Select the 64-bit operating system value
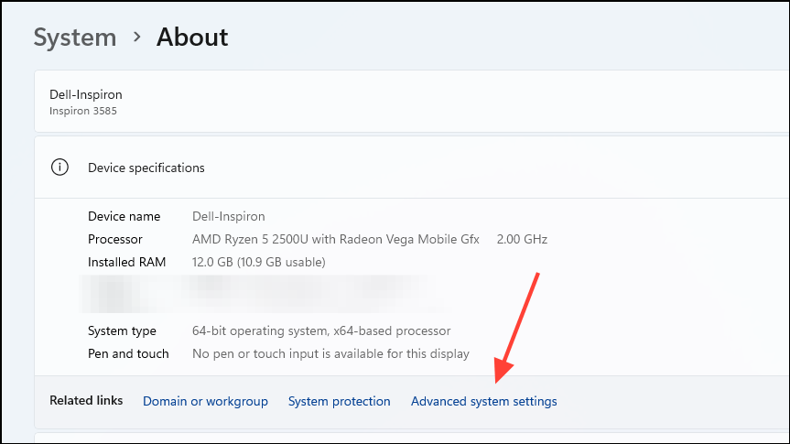The image size is (790, 444). 321,331
